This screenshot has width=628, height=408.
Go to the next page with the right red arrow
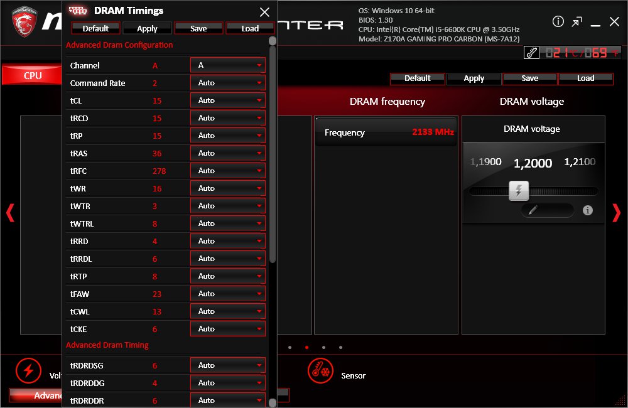point(617,213)
